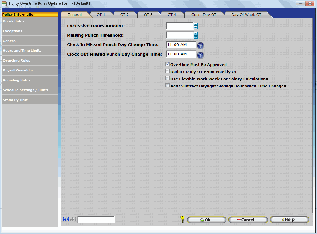Open Help for this form
This screenshot has height=234, width=317.
coord(289,219)
